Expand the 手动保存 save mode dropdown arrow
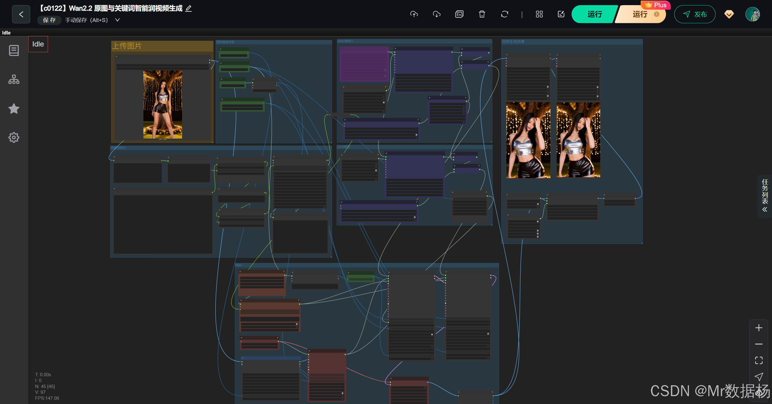This screenshot has width=772, height=404. [117, 20]
